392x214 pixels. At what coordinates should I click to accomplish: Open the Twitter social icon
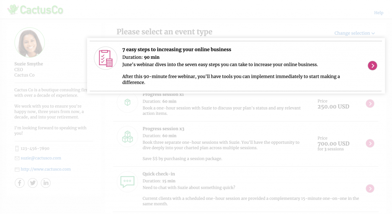33,183
